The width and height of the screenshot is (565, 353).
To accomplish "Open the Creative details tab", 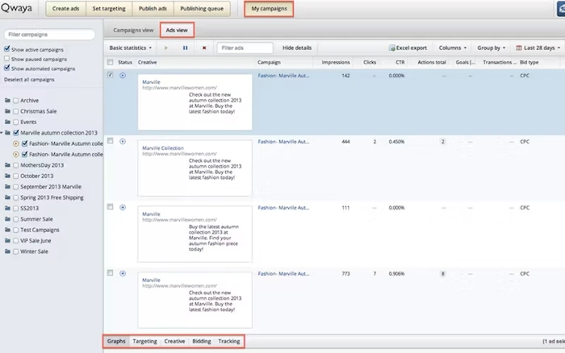I will (x=175, y=341).
